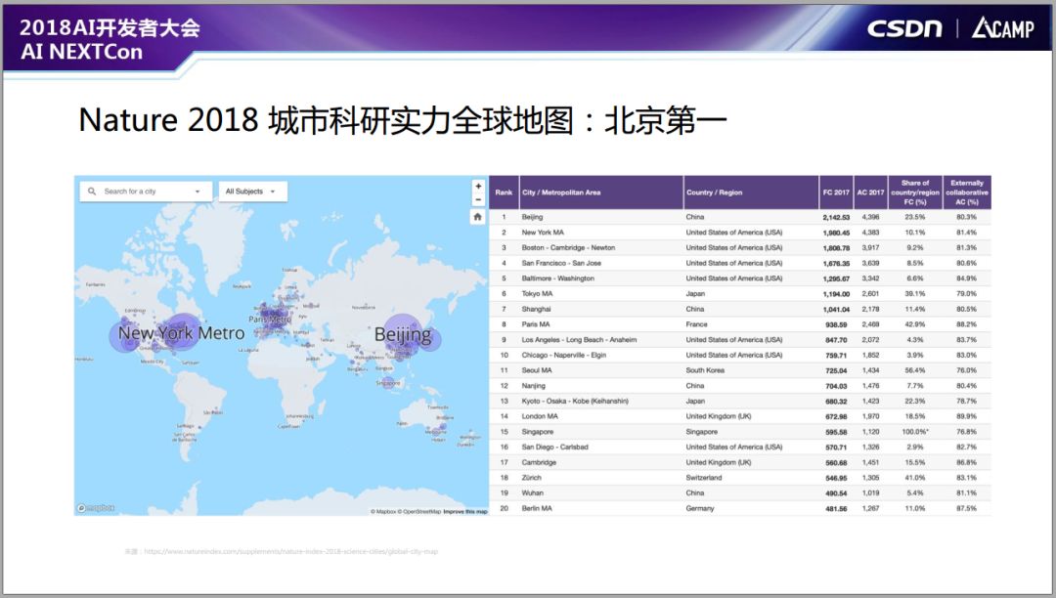Screen dimensions: 1056x598
Task: Expand the city search dropdown arrow
Action: [198, 192]
